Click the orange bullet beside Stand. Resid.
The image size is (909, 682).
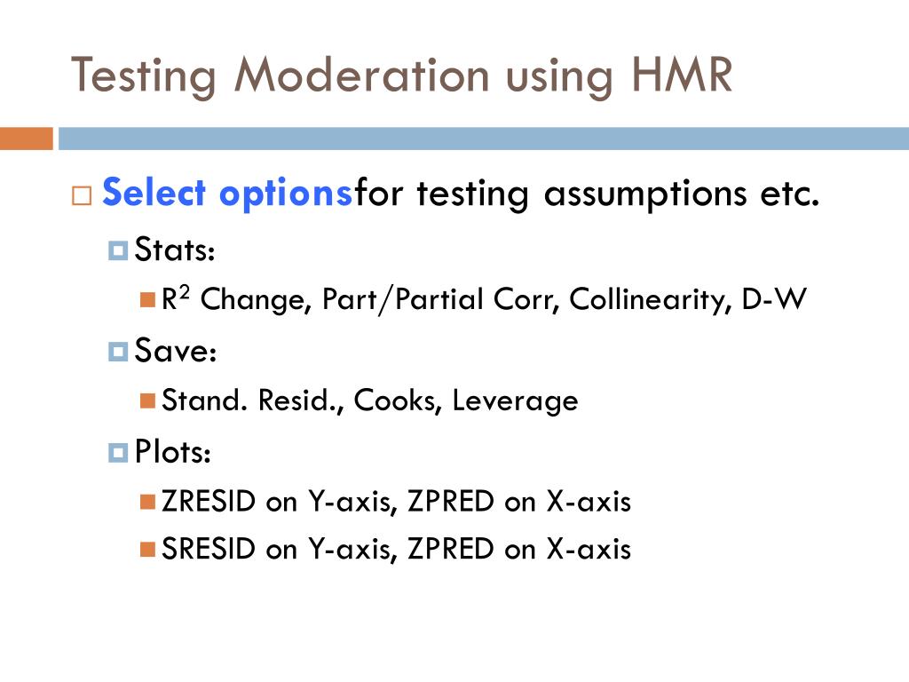pyautogui.click(x=147, y=400)
